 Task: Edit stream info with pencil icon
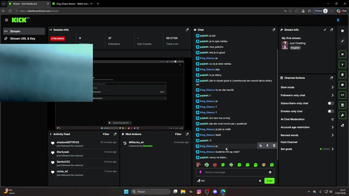(x=325, y=30)
